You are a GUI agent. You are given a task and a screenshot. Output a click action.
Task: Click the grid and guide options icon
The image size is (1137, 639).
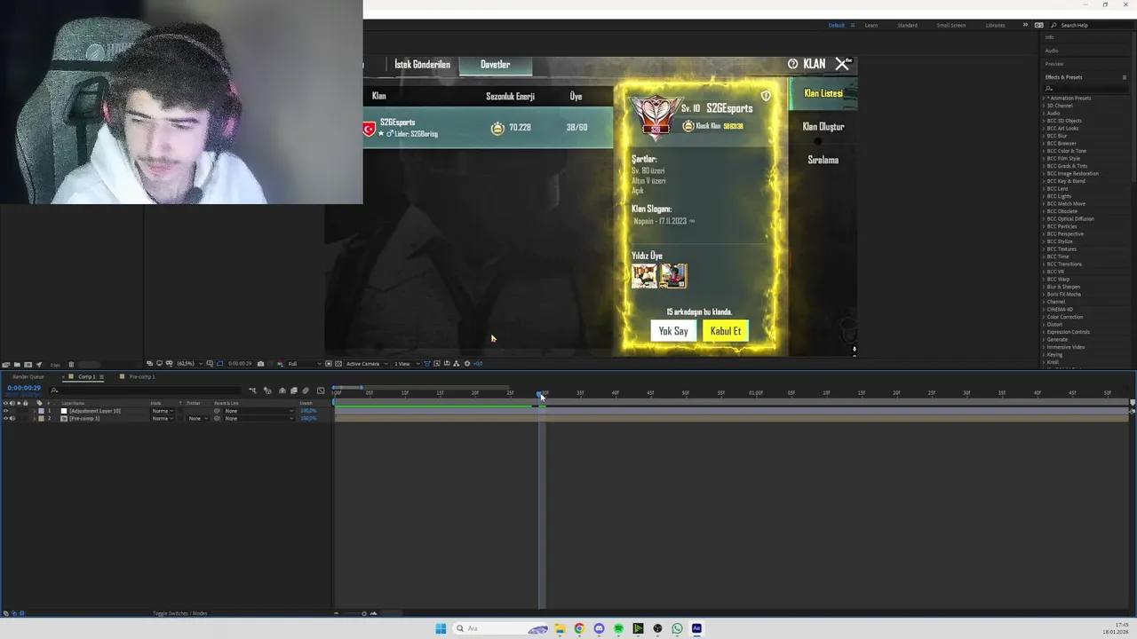211,364
